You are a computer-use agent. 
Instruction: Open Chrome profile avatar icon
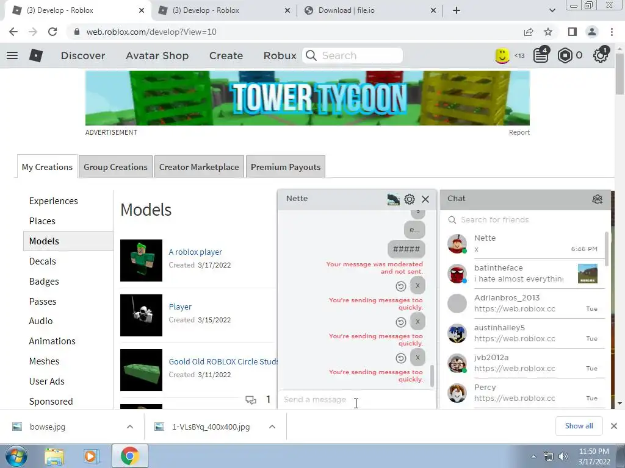pos(592,32)
